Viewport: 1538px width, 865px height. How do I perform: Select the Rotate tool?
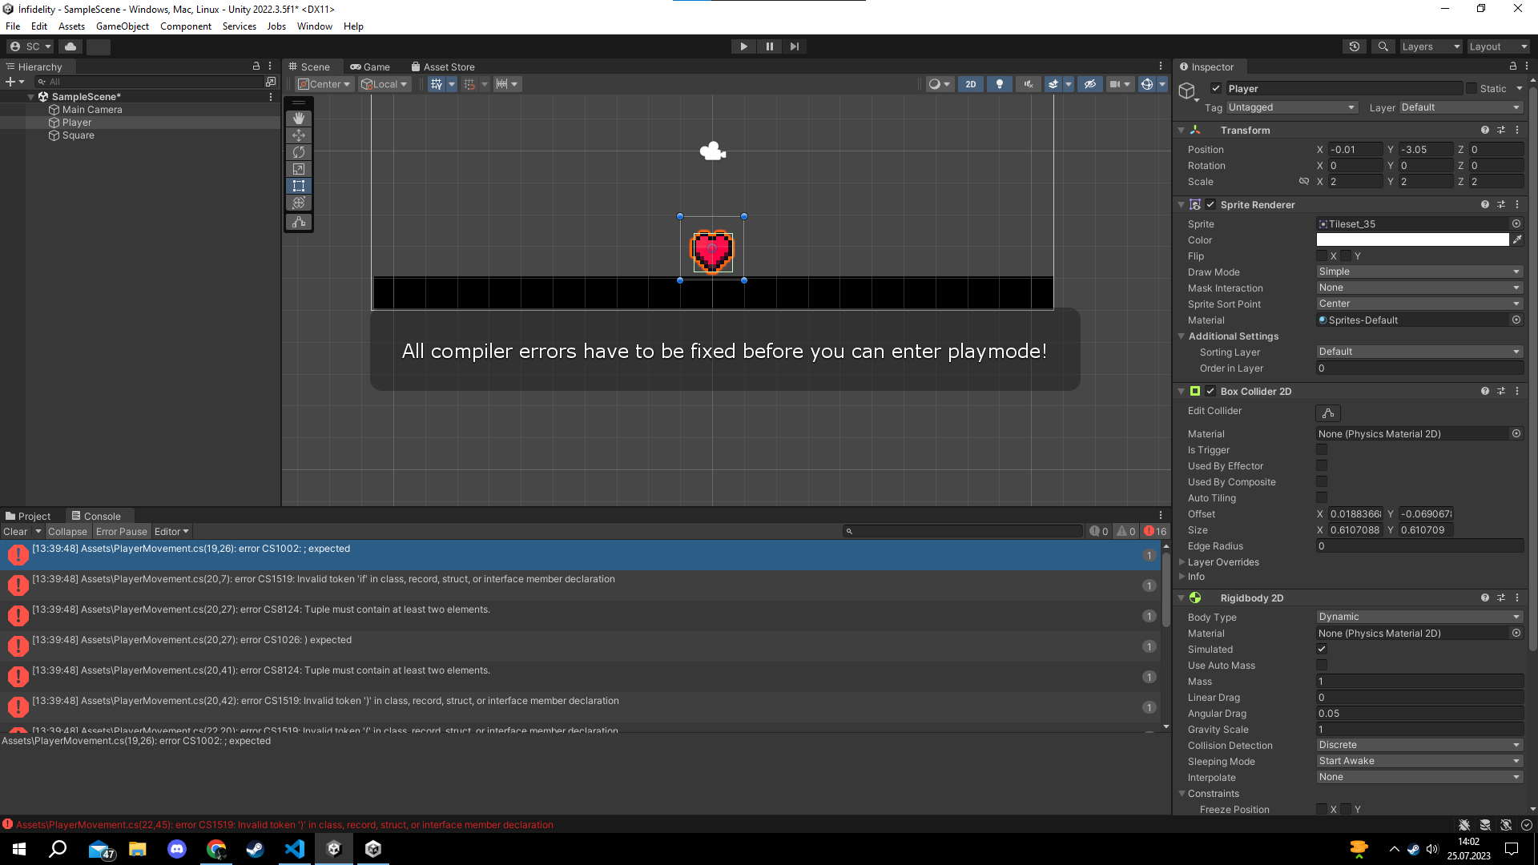[x=299, y=152]
